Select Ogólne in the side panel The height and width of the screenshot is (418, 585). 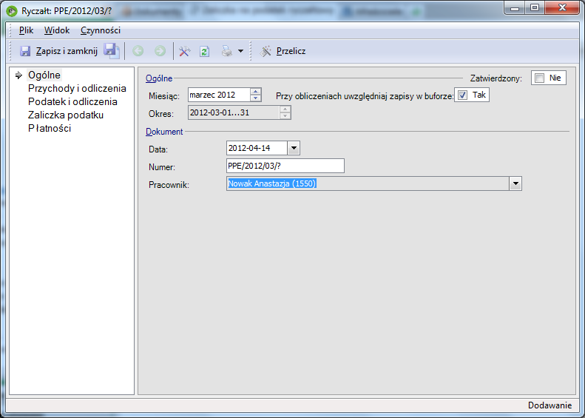(x=44, y=75)
